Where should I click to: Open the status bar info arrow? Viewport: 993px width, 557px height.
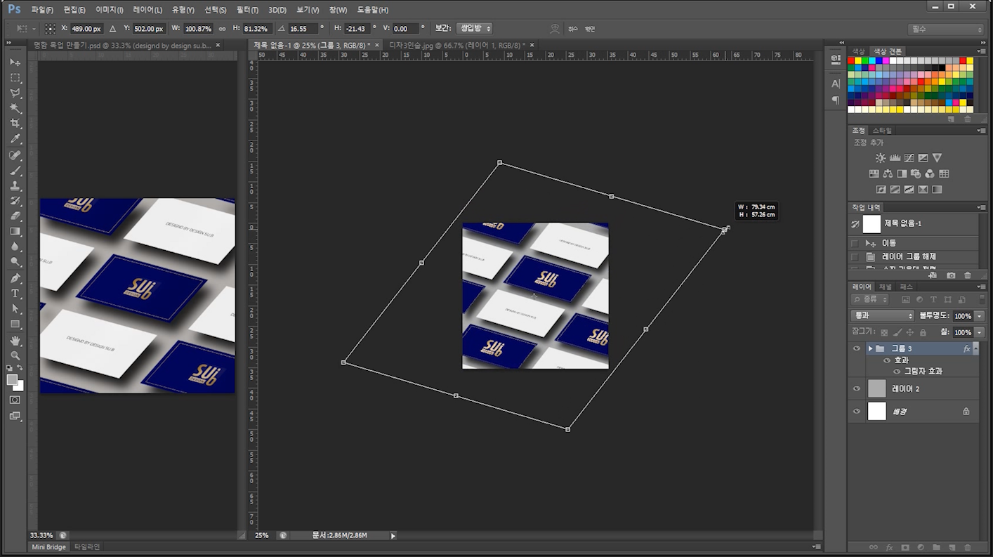coord(393,535)
